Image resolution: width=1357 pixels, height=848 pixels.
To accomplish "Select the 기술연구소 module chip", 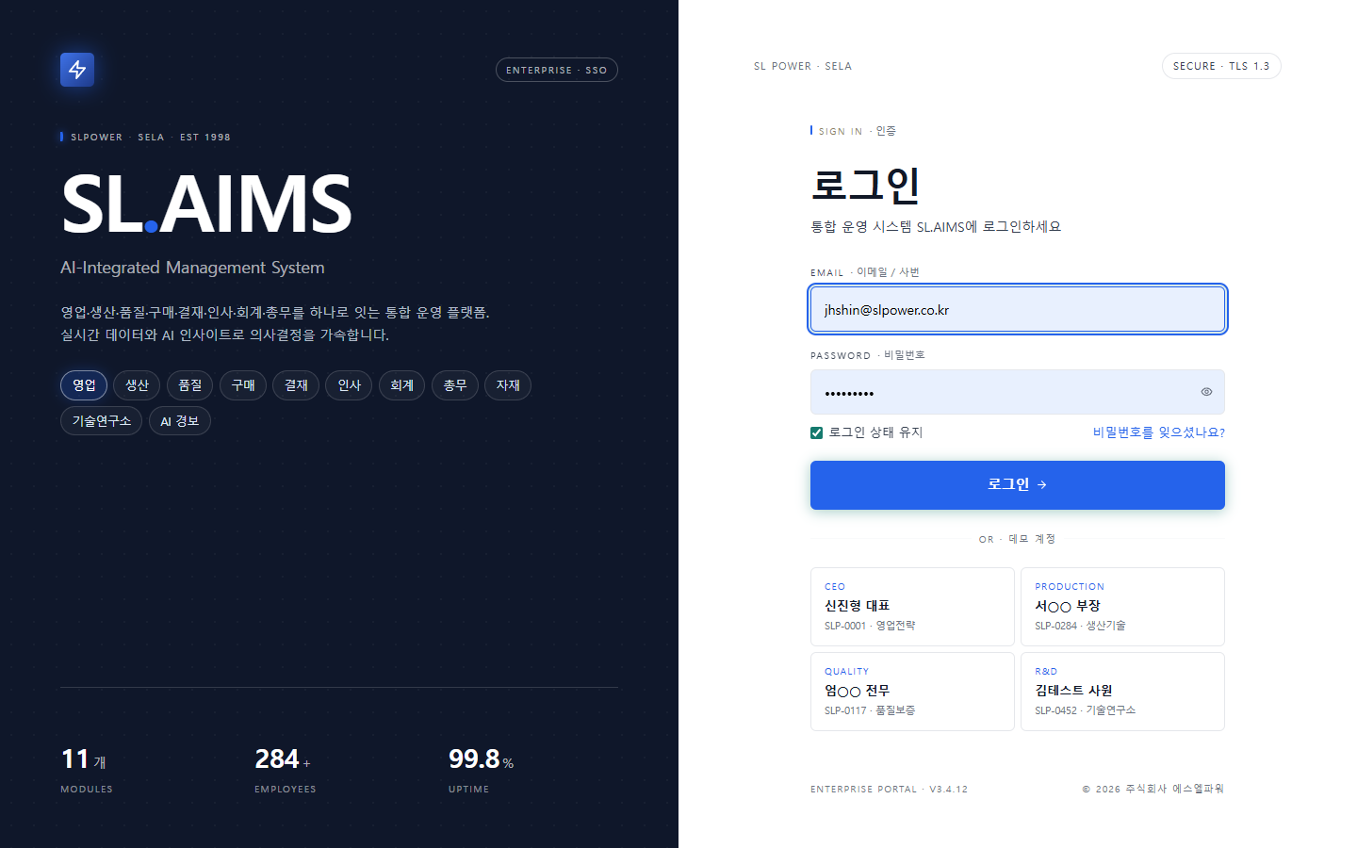I will pos(102,421).
